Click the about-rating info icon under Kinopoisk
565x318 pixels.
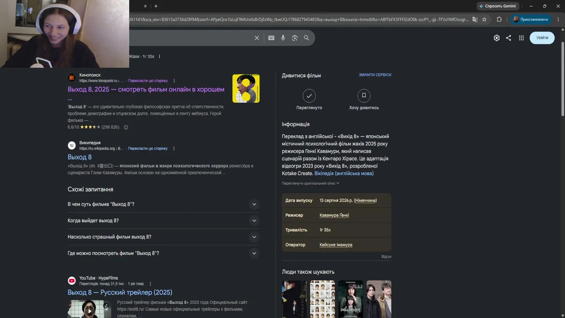point(126,127)
